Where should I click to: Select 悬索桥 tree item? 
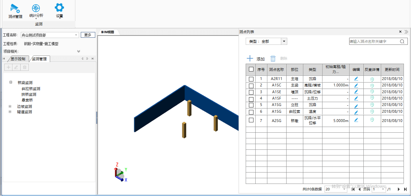(x=27, y=100)
